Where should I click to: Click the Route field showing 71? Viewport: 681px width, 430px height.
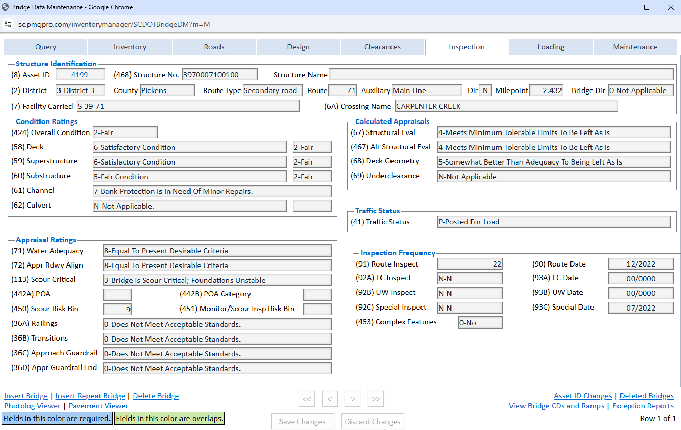click(x=343, y=90)
